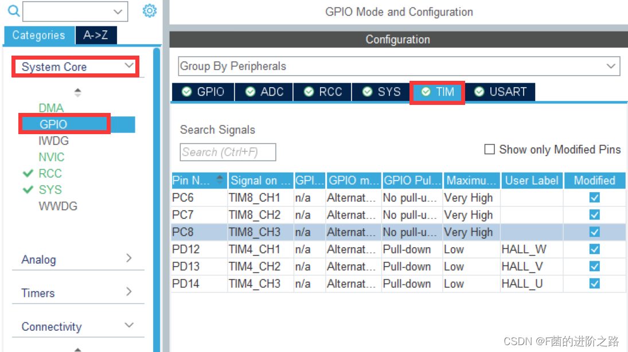The image size is (628, 352).
Task: Click the green checkmark beside SYS in sidebar
Action: click(27, 190)
